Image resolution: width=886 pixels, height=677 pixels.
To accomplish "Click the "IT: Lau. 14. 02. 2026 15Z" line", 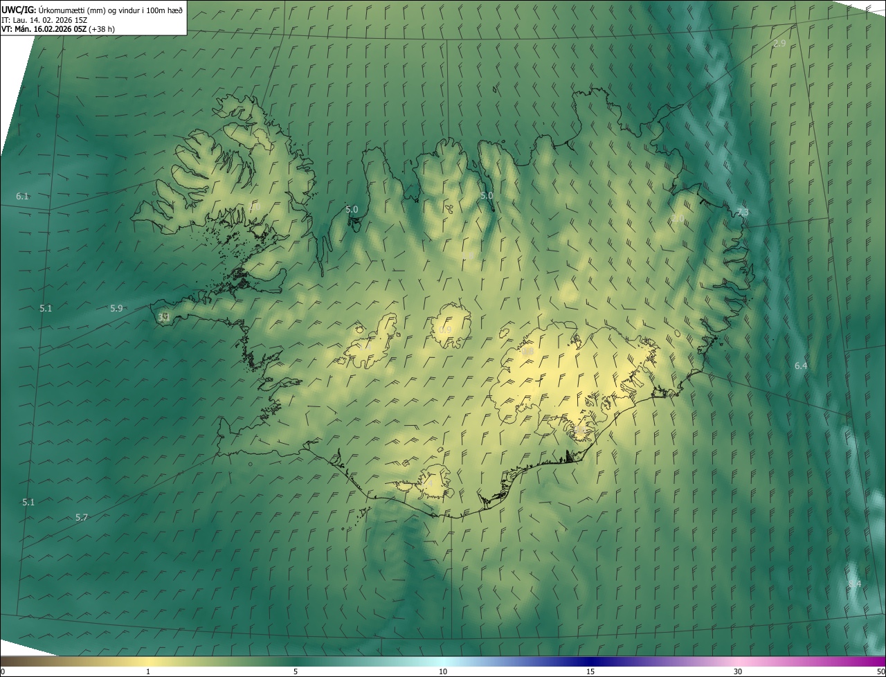I will [x=44, y=20].
